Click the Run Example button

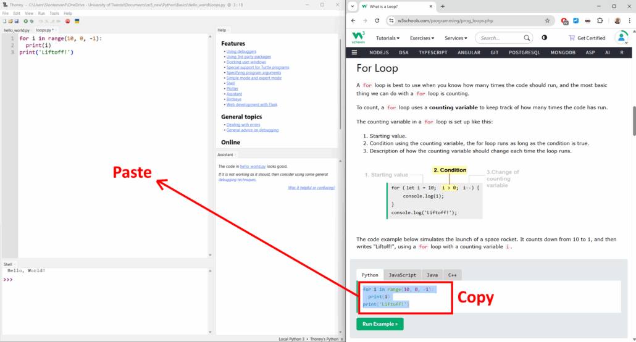(x=380, y=323)
